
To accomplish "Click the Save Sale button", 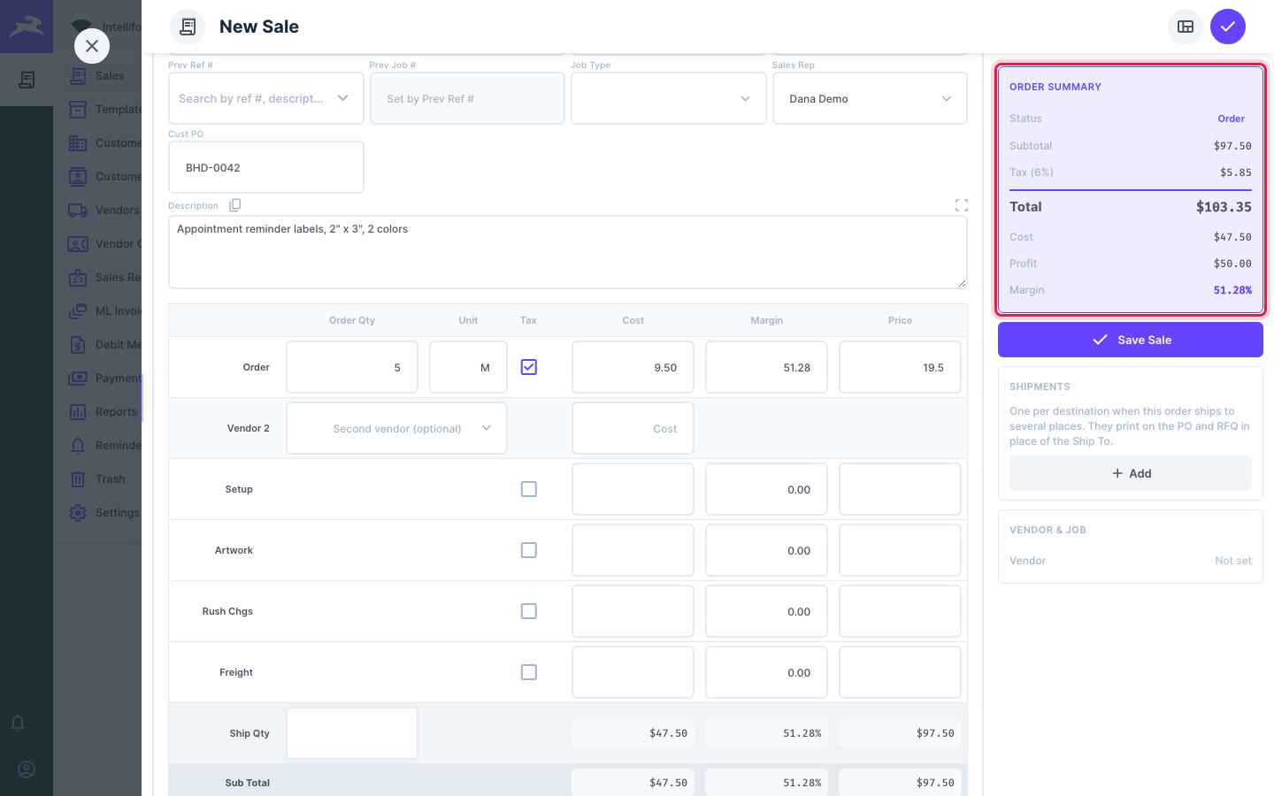I will click(x=1131, y=340).
